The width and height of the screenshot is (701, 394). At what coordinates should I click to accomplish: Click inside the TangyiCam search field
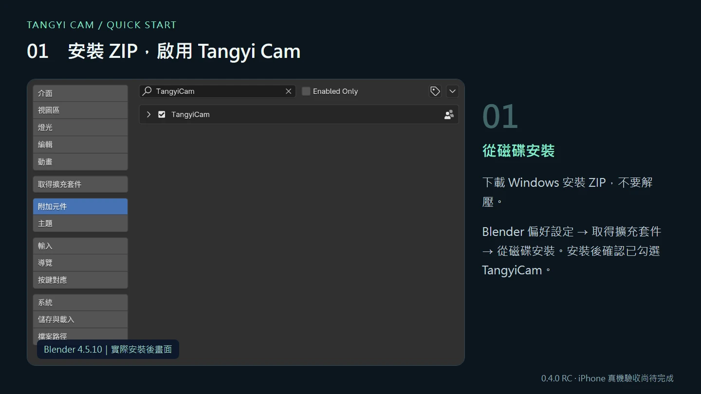coord(218,91)
